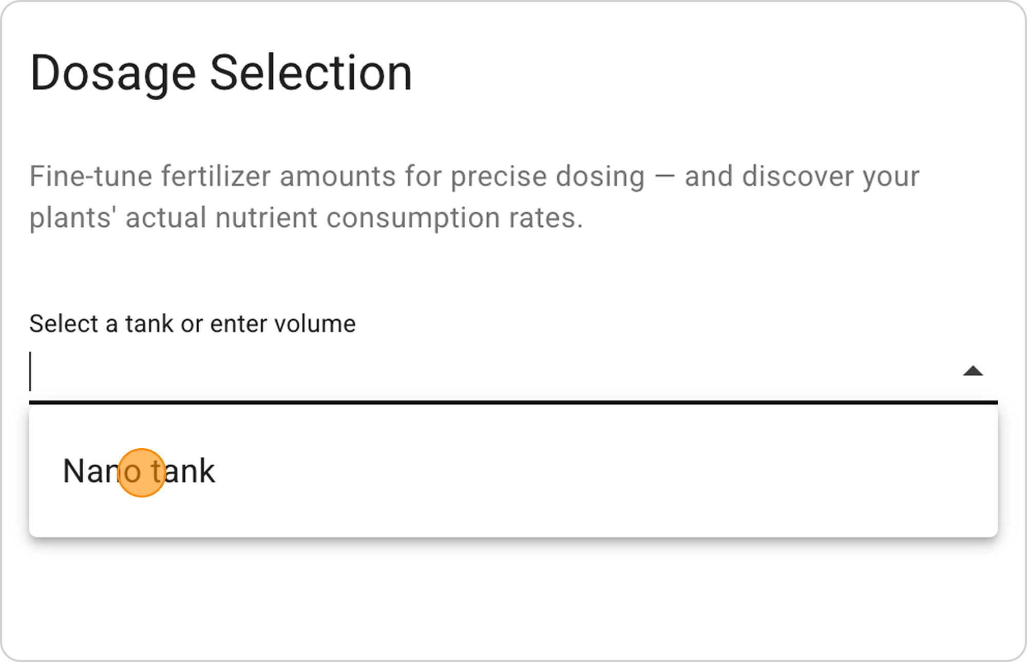Click the underline of the volume field
Image resolution: width=1027 pixels, height=662 pixels.
[513, 402]
